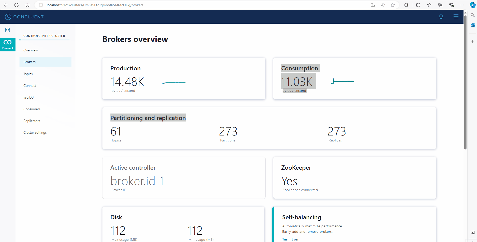This screenshot has height=242, width=477.
Task: Click the notifications bell icon
Action: point(441,17)
